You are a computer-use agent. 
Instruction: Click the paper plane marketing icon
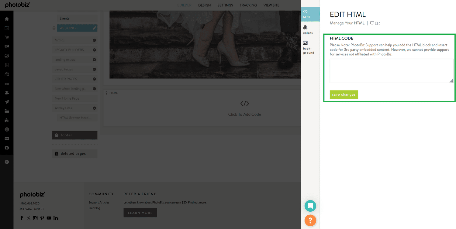tap(7, 102)
